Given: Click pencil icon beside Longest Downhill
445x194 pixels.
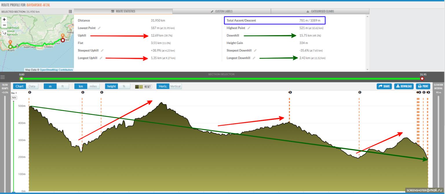Looking at the screenshot, I should point(254,58).
